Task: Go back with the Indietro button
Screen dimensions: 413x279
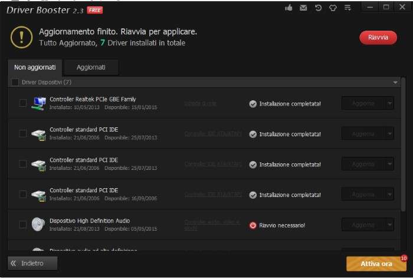Action: pyautogui.click(x=32, y=263)
